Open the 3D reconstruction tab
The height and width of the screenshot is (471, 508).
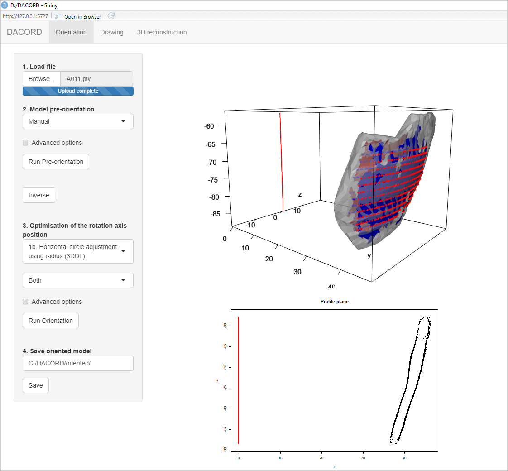pyautogui.click(x=162, y=32)
